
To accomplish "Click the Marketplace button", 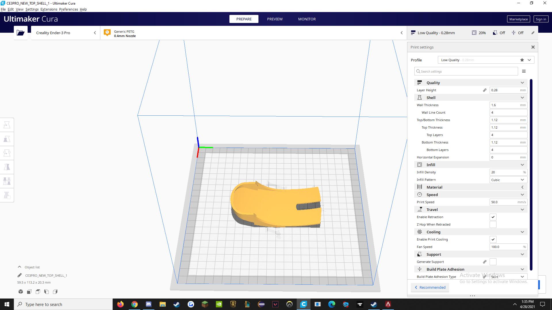I will (x=518, y=19).
